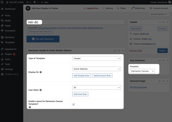Open the Elementor Canvas template dropdown
Viewport: 172px width, 122px height.
click(x=142, y=71)
